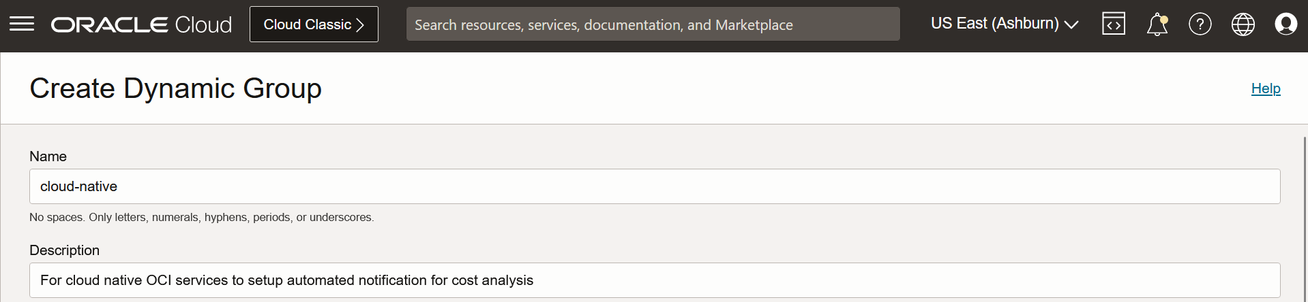
Task: Click into the Description text field
Action: tap(654, 280)
